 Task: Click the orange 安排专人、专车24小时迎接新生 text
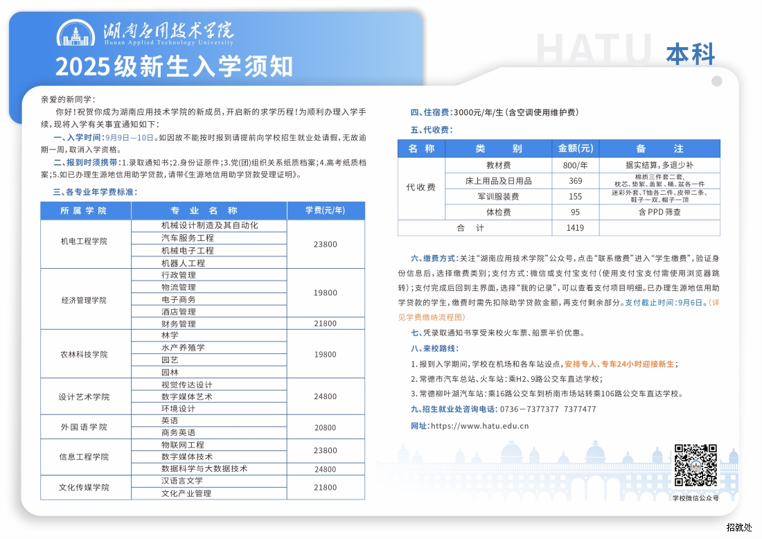[x=621, y=364]
